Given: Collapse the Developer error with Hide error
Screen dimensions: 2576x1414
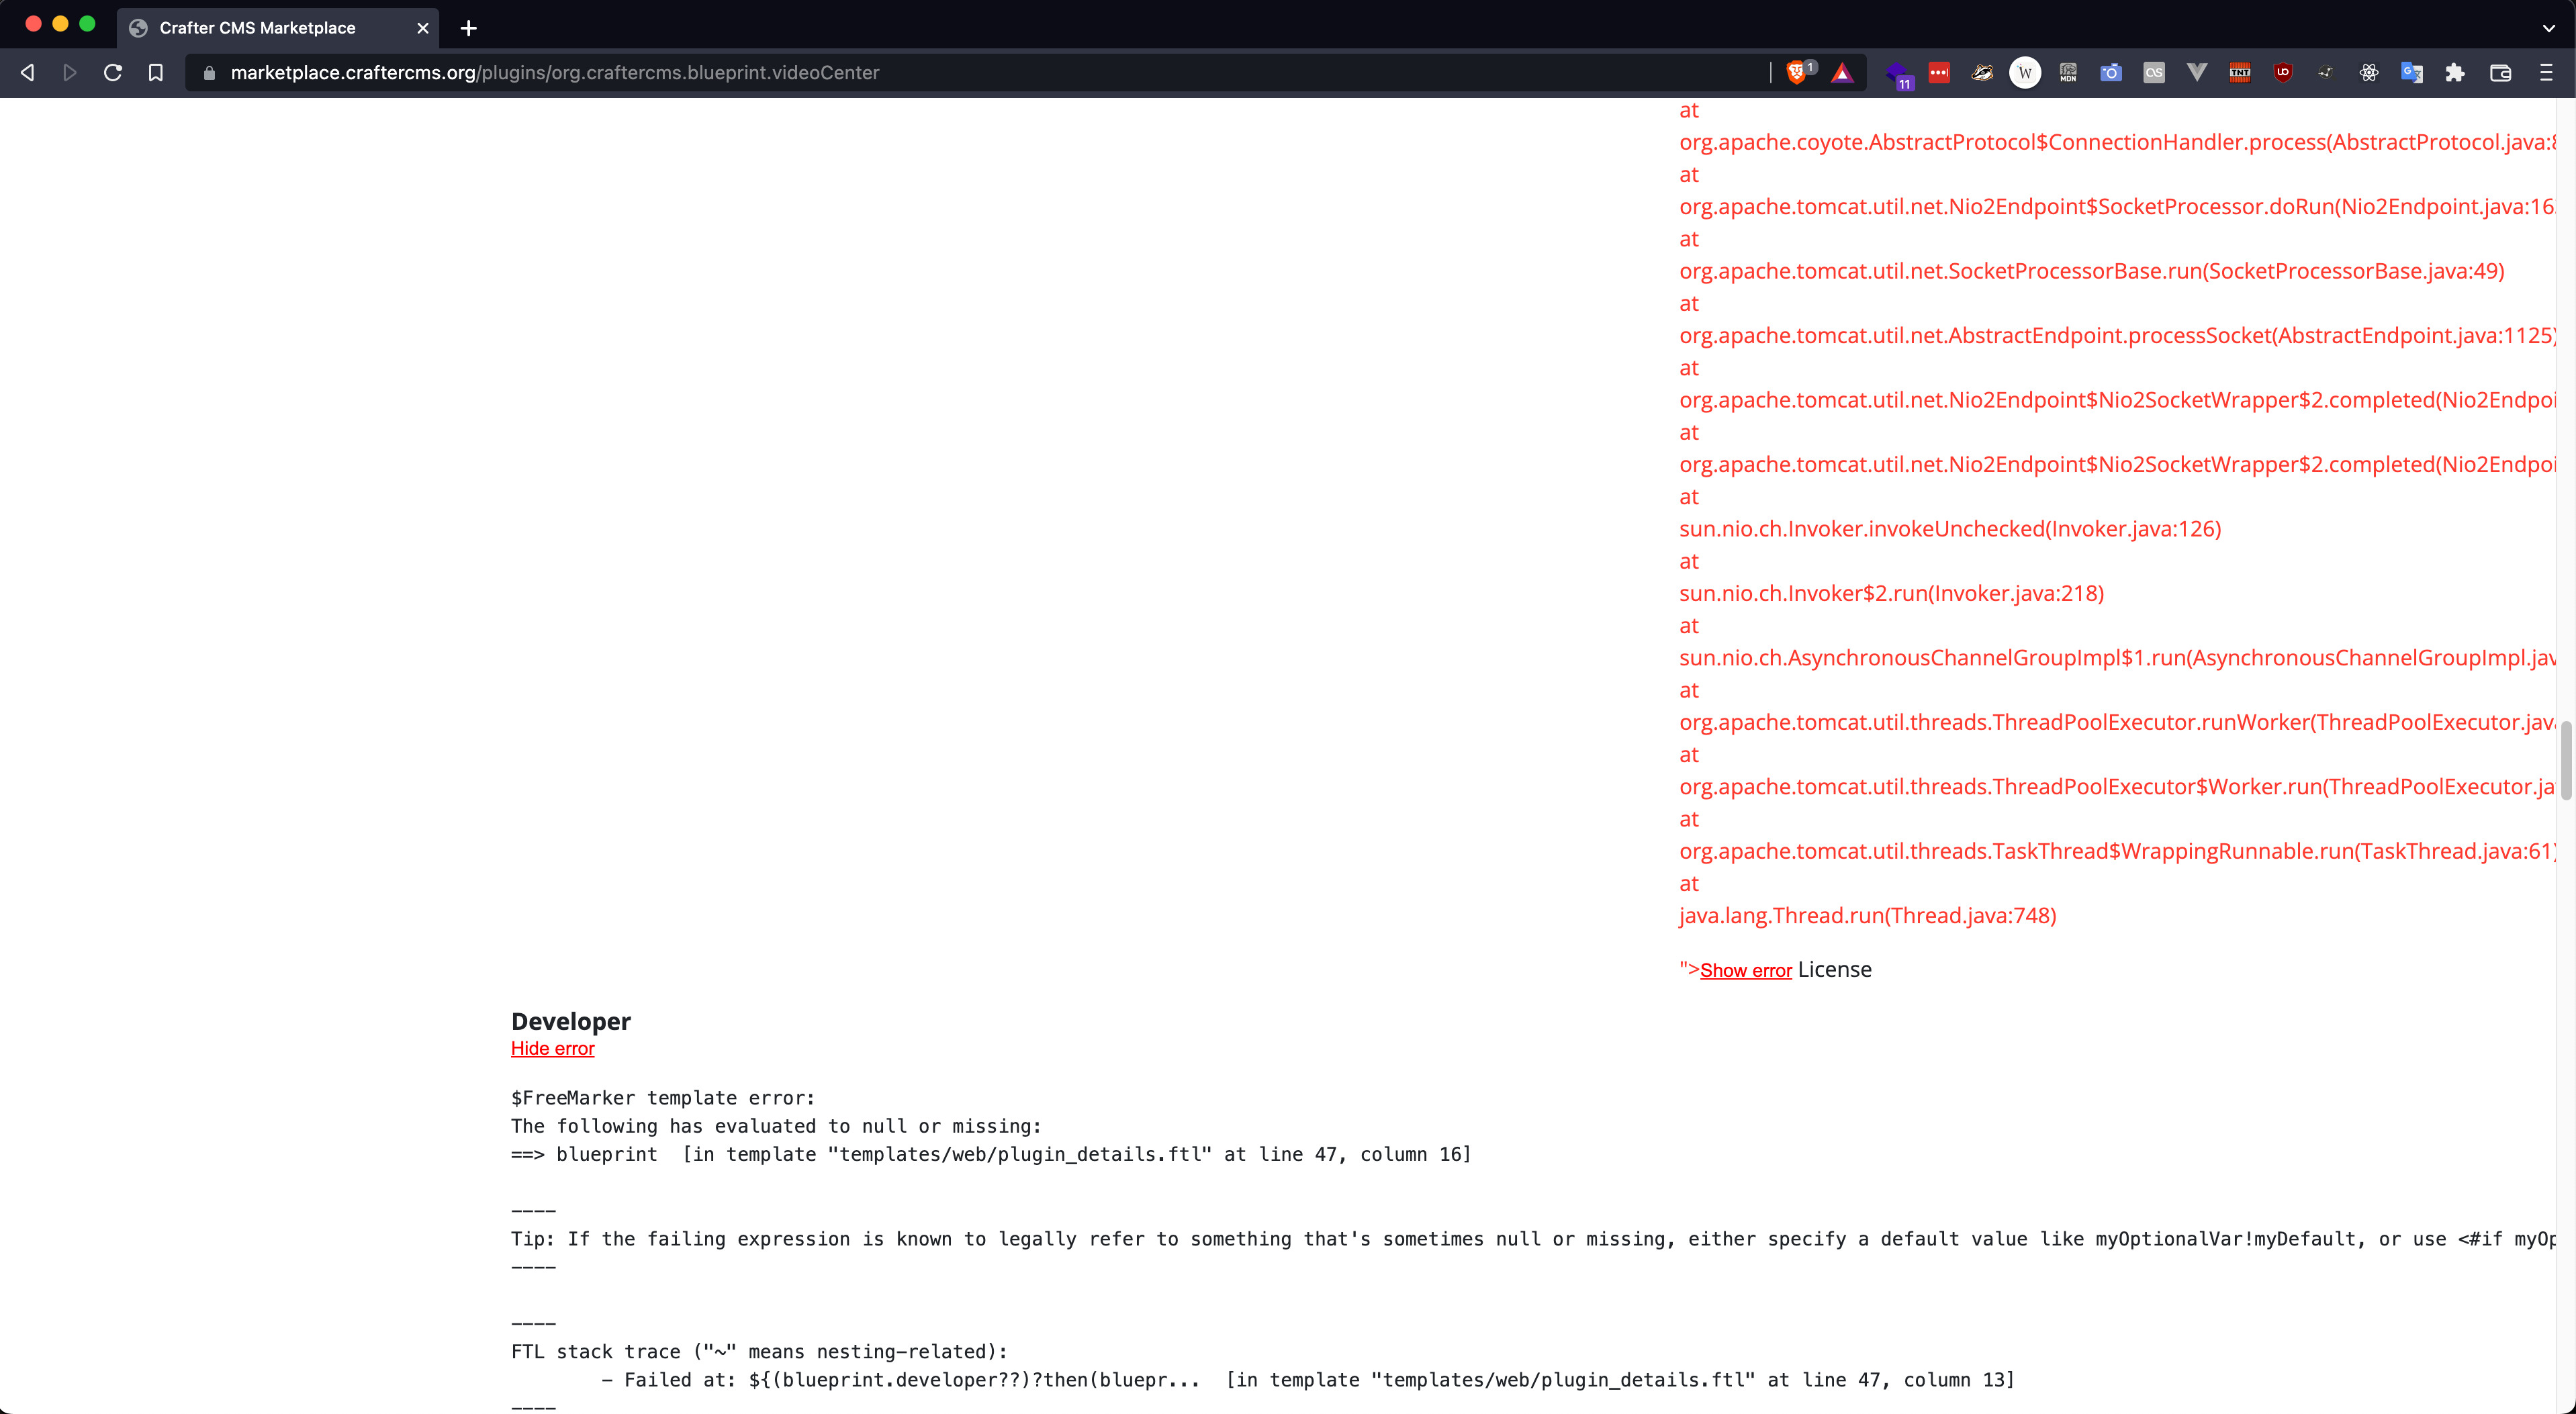Looking at the screenshot, I should pyautogui.click(x=552, y=1048).
